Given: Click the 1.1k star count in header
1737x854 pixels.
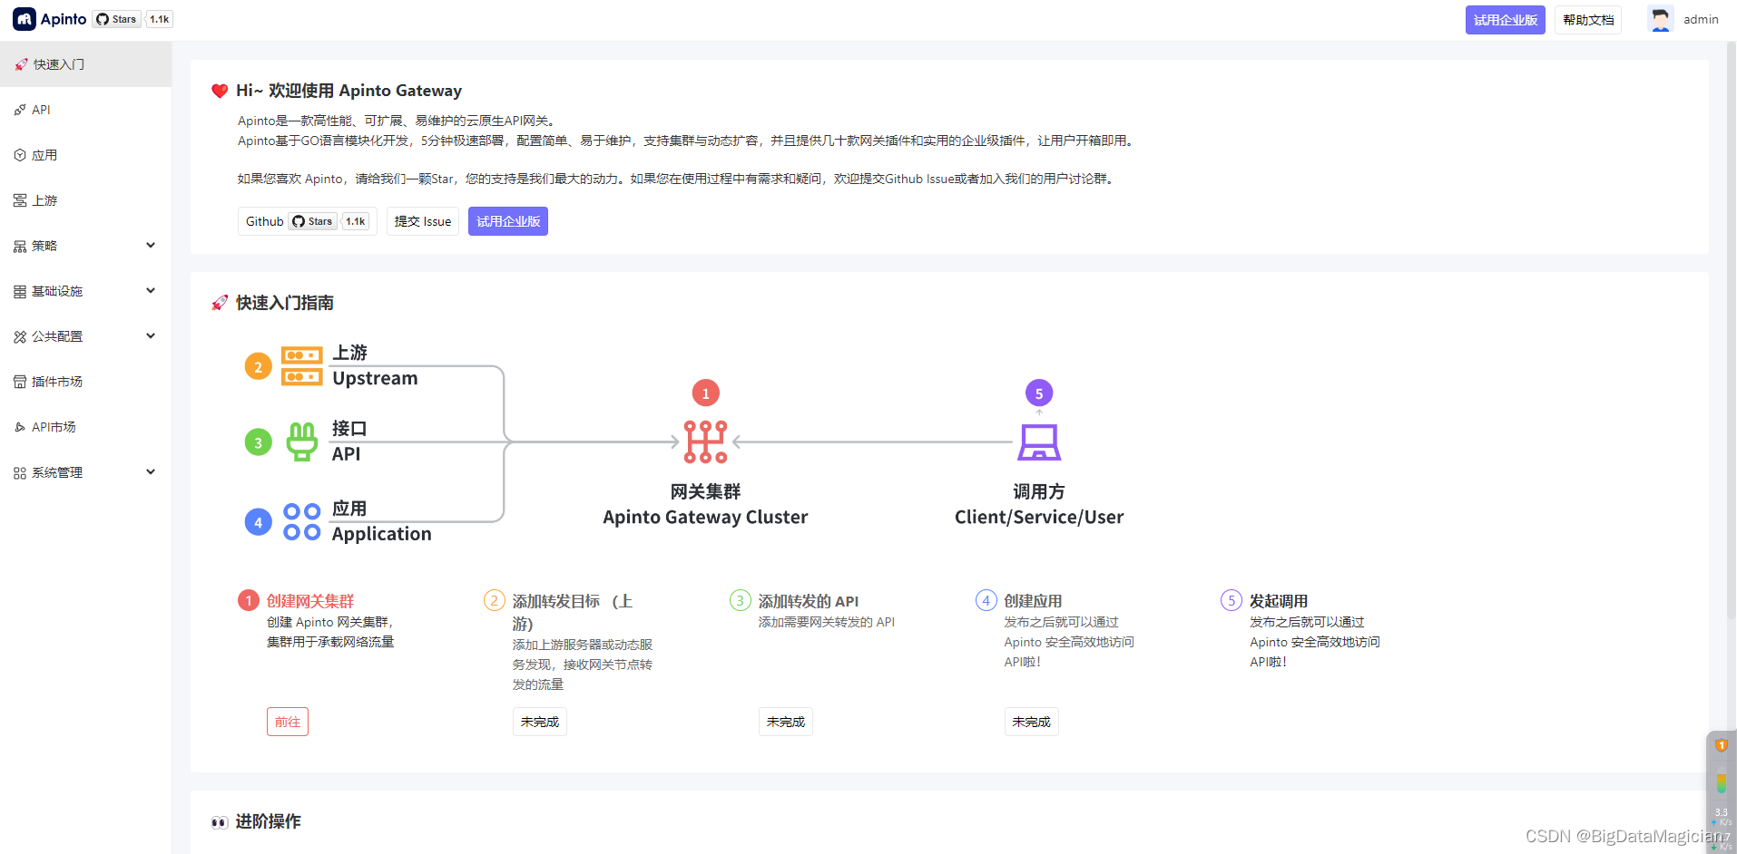Looking at the screenshot, I should click(x=160, y=19).
